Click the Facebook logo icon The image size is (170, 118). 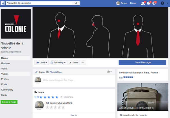[3, 3]
